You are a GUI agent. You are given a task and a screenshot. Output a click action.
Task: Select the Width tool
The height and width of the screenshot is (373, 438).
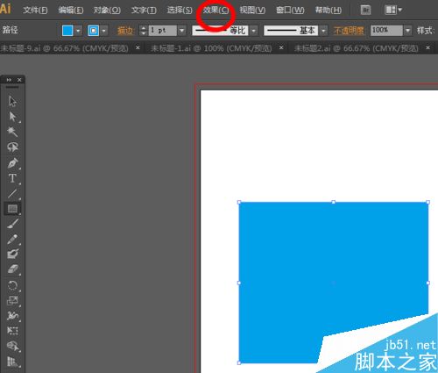pos(12,315)
